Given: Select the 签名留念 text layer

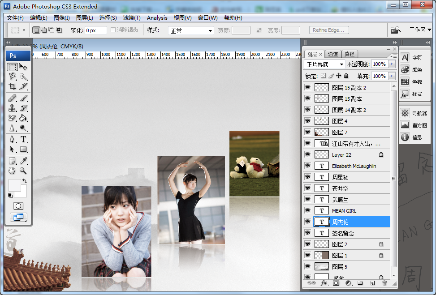Looking at the screenshot, I should pos(343,233).
